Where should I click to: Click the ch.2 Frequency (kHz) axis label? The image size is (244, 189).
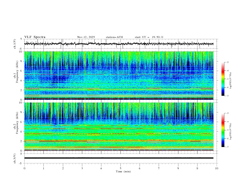coord(16,123)
